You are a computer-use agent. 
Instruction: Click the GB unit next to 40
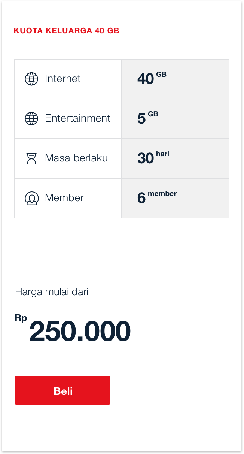pos(161,74)
